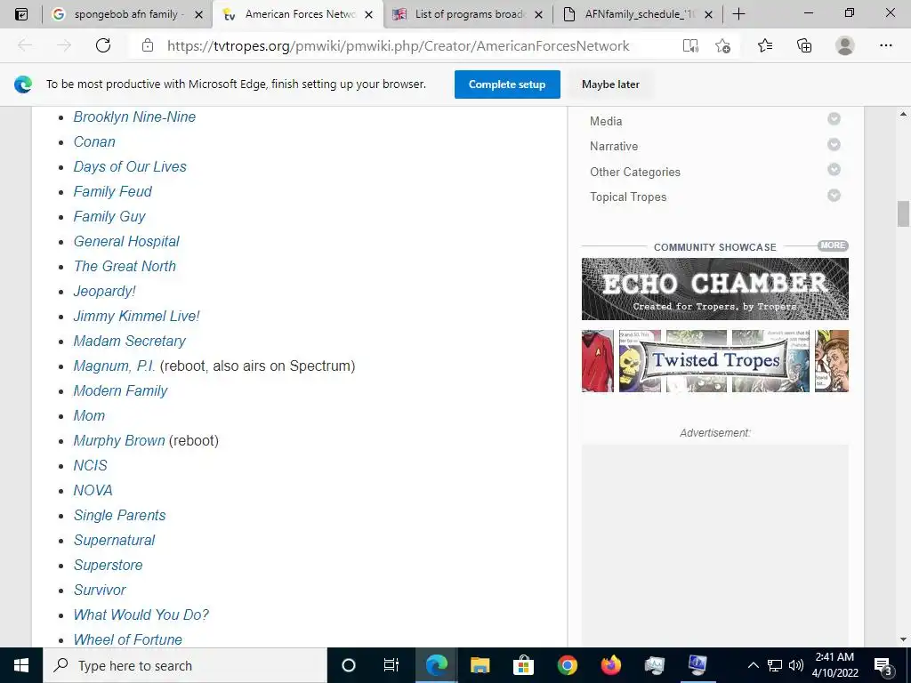The height and width of the screenshot is (683, 911).
Task: Add page to favorites star icon
Action: (722, 45)
